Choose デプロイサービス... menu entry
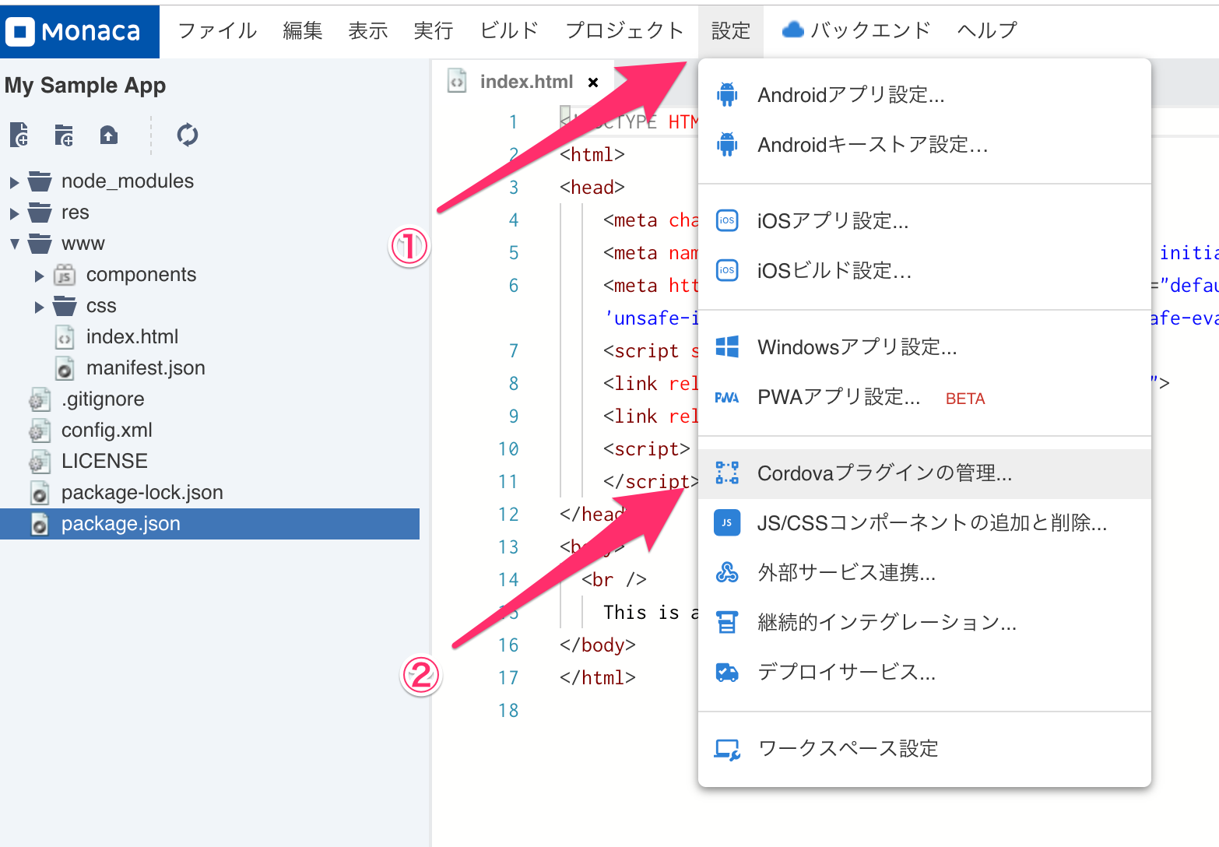Viewport: 1219px width, 847px height. point(925,673)
